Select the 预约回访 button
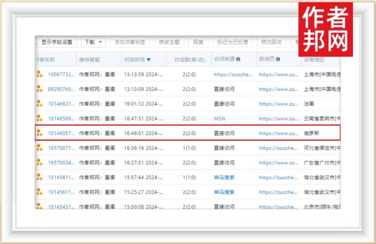Viewport: 376px width, 244px height. click(x=270, y=42)
